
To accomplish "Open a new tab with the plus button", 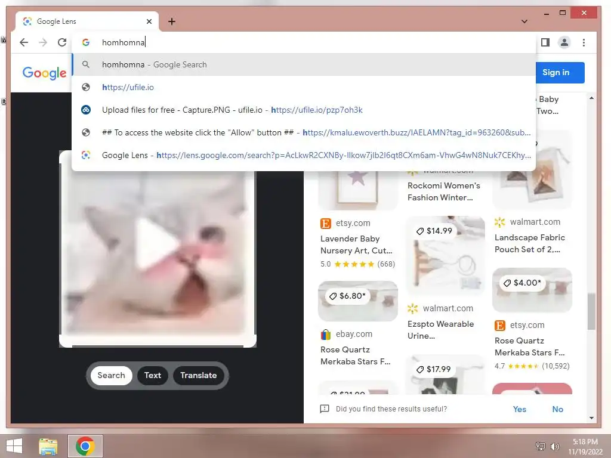I will pos(171,21).
